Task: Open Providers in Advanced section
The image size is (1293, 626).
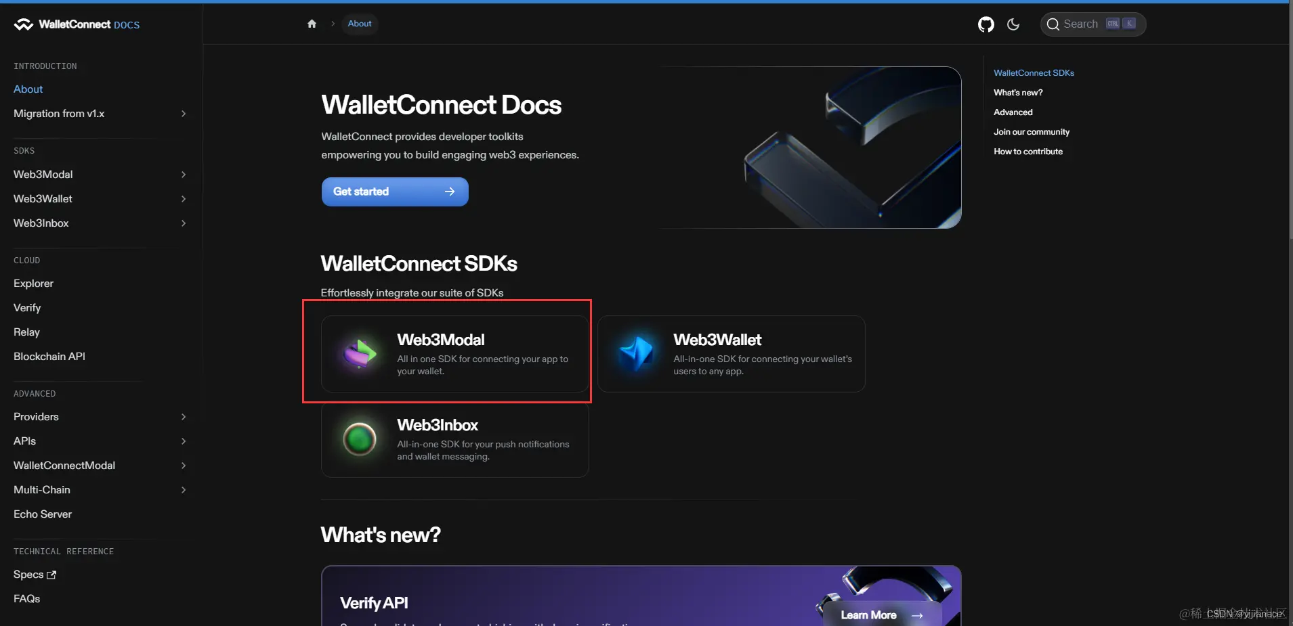Action: click(x=36, y=417)
